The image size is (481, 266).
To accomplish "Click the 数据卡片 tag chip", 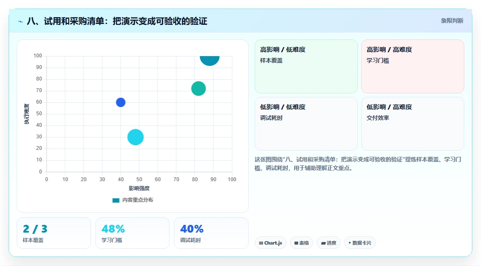I will (x=359, y=243).
